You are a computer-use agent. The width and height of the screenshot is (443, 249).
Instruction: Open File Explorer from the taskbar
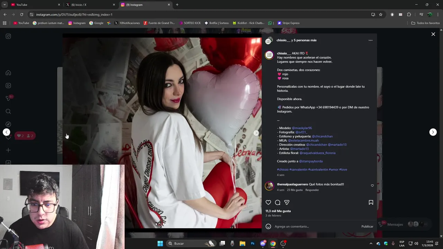click(242, 243)
